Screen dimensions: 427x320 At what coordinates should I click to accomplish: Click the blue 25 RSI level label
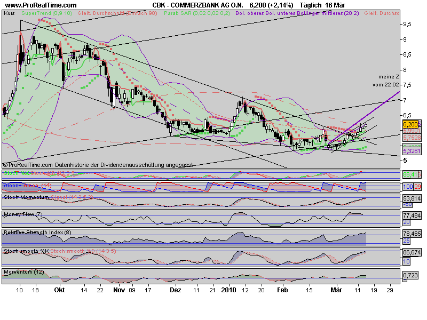click(407, 241)
